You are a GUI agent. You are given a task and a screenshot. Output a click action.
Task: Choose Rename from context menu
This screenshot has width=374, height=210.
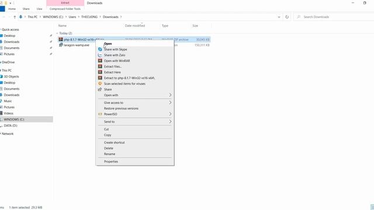tap(135, 154)
